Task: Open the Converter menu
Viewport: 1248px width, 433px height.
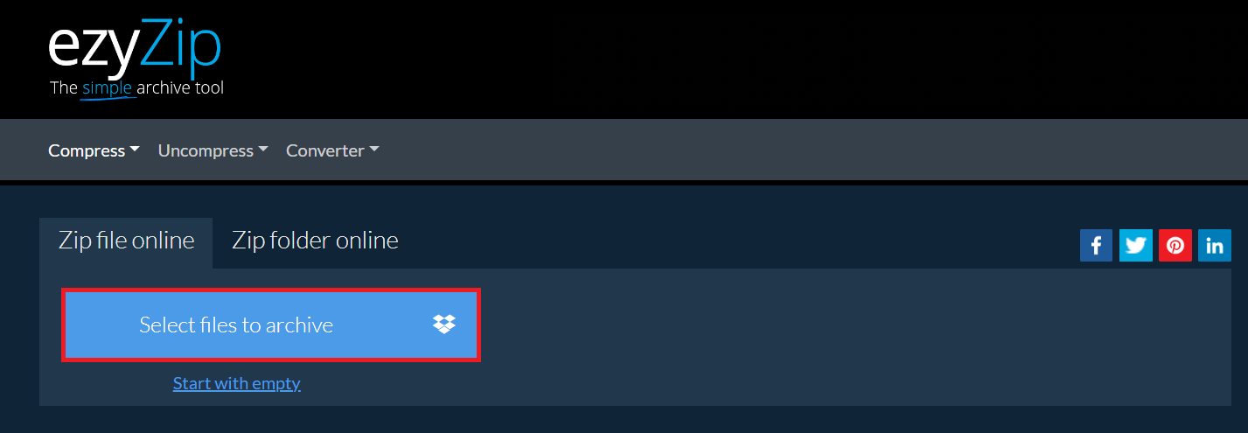Action: point(332,150)
